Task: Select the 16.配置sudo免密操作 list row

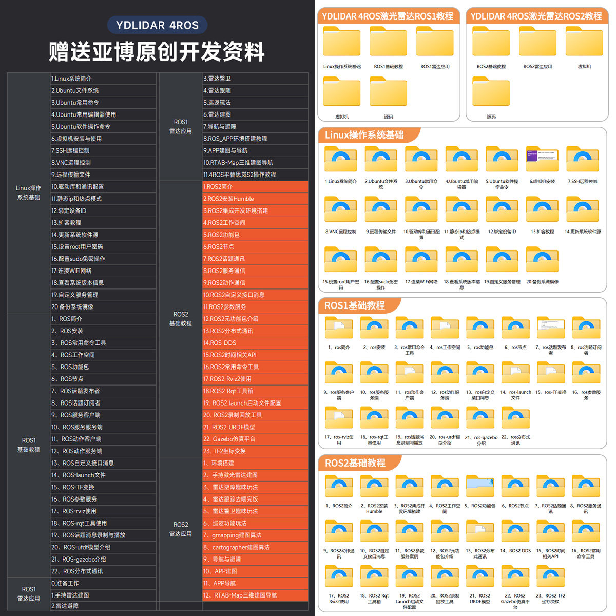Action: 103,259
